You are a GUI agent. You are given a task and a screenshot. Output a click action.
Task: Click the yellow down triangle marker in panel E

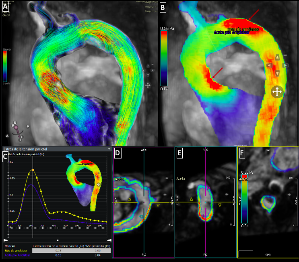[220, 205]
